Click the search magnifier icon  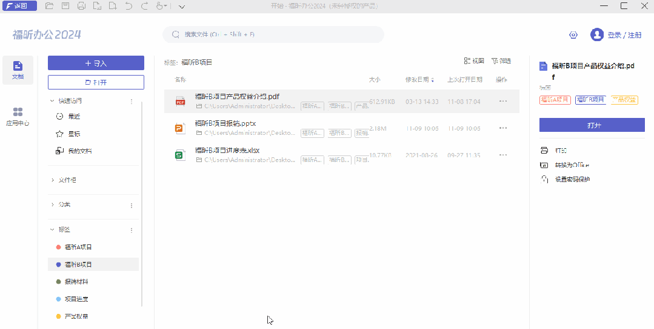[x=176, y=34]
